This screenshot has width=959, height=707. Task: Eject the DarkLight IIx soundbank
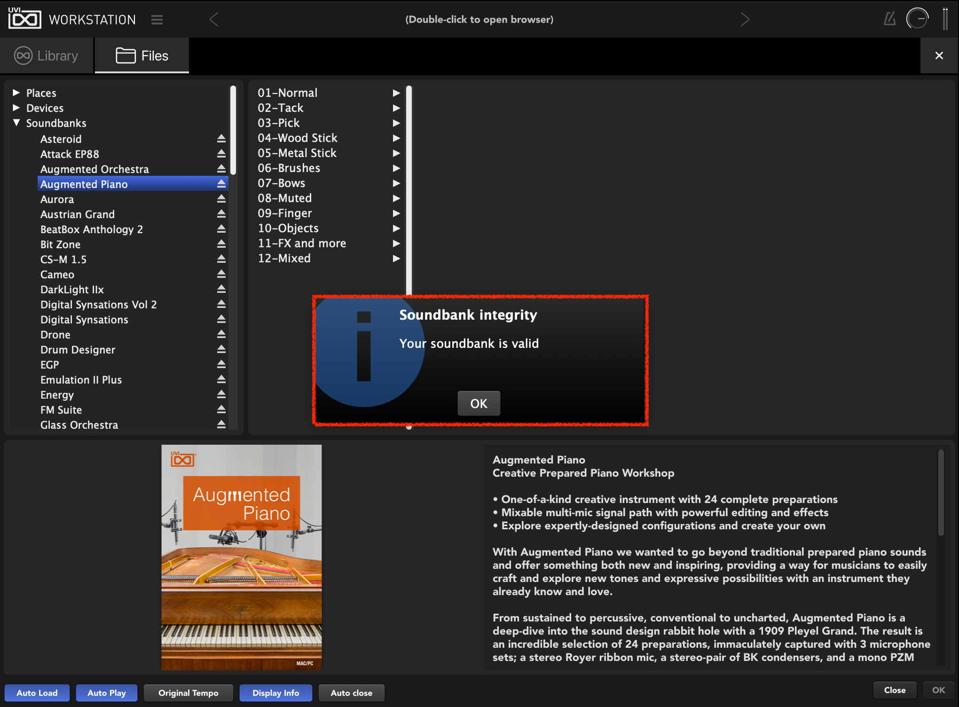[221, 289]
